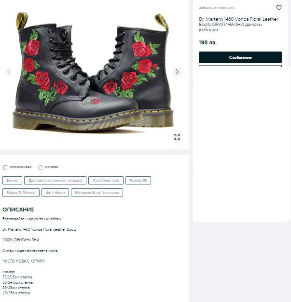This screenshot has width=291, height=302.
Task: Select the delivery paid by buyer tag
Action: tap(55, 181)
